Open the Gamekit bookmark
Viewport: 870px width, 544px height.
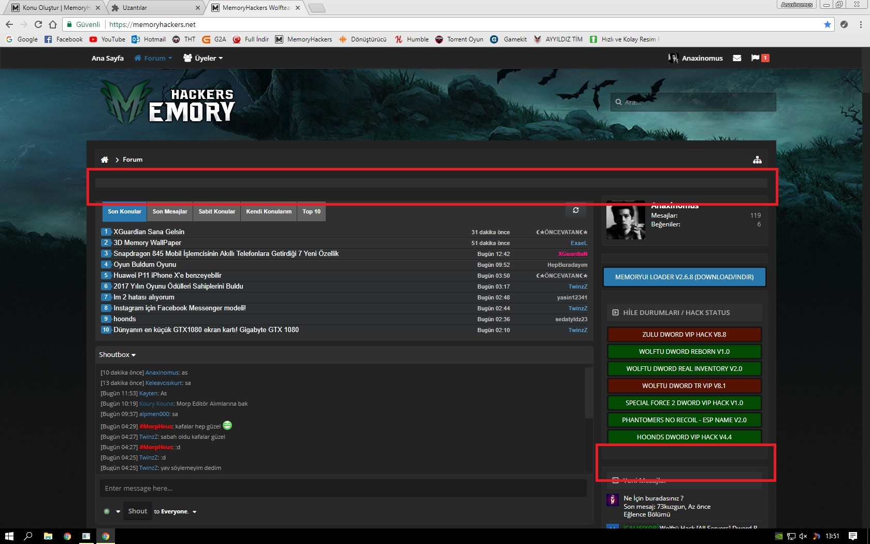(509, 39)
